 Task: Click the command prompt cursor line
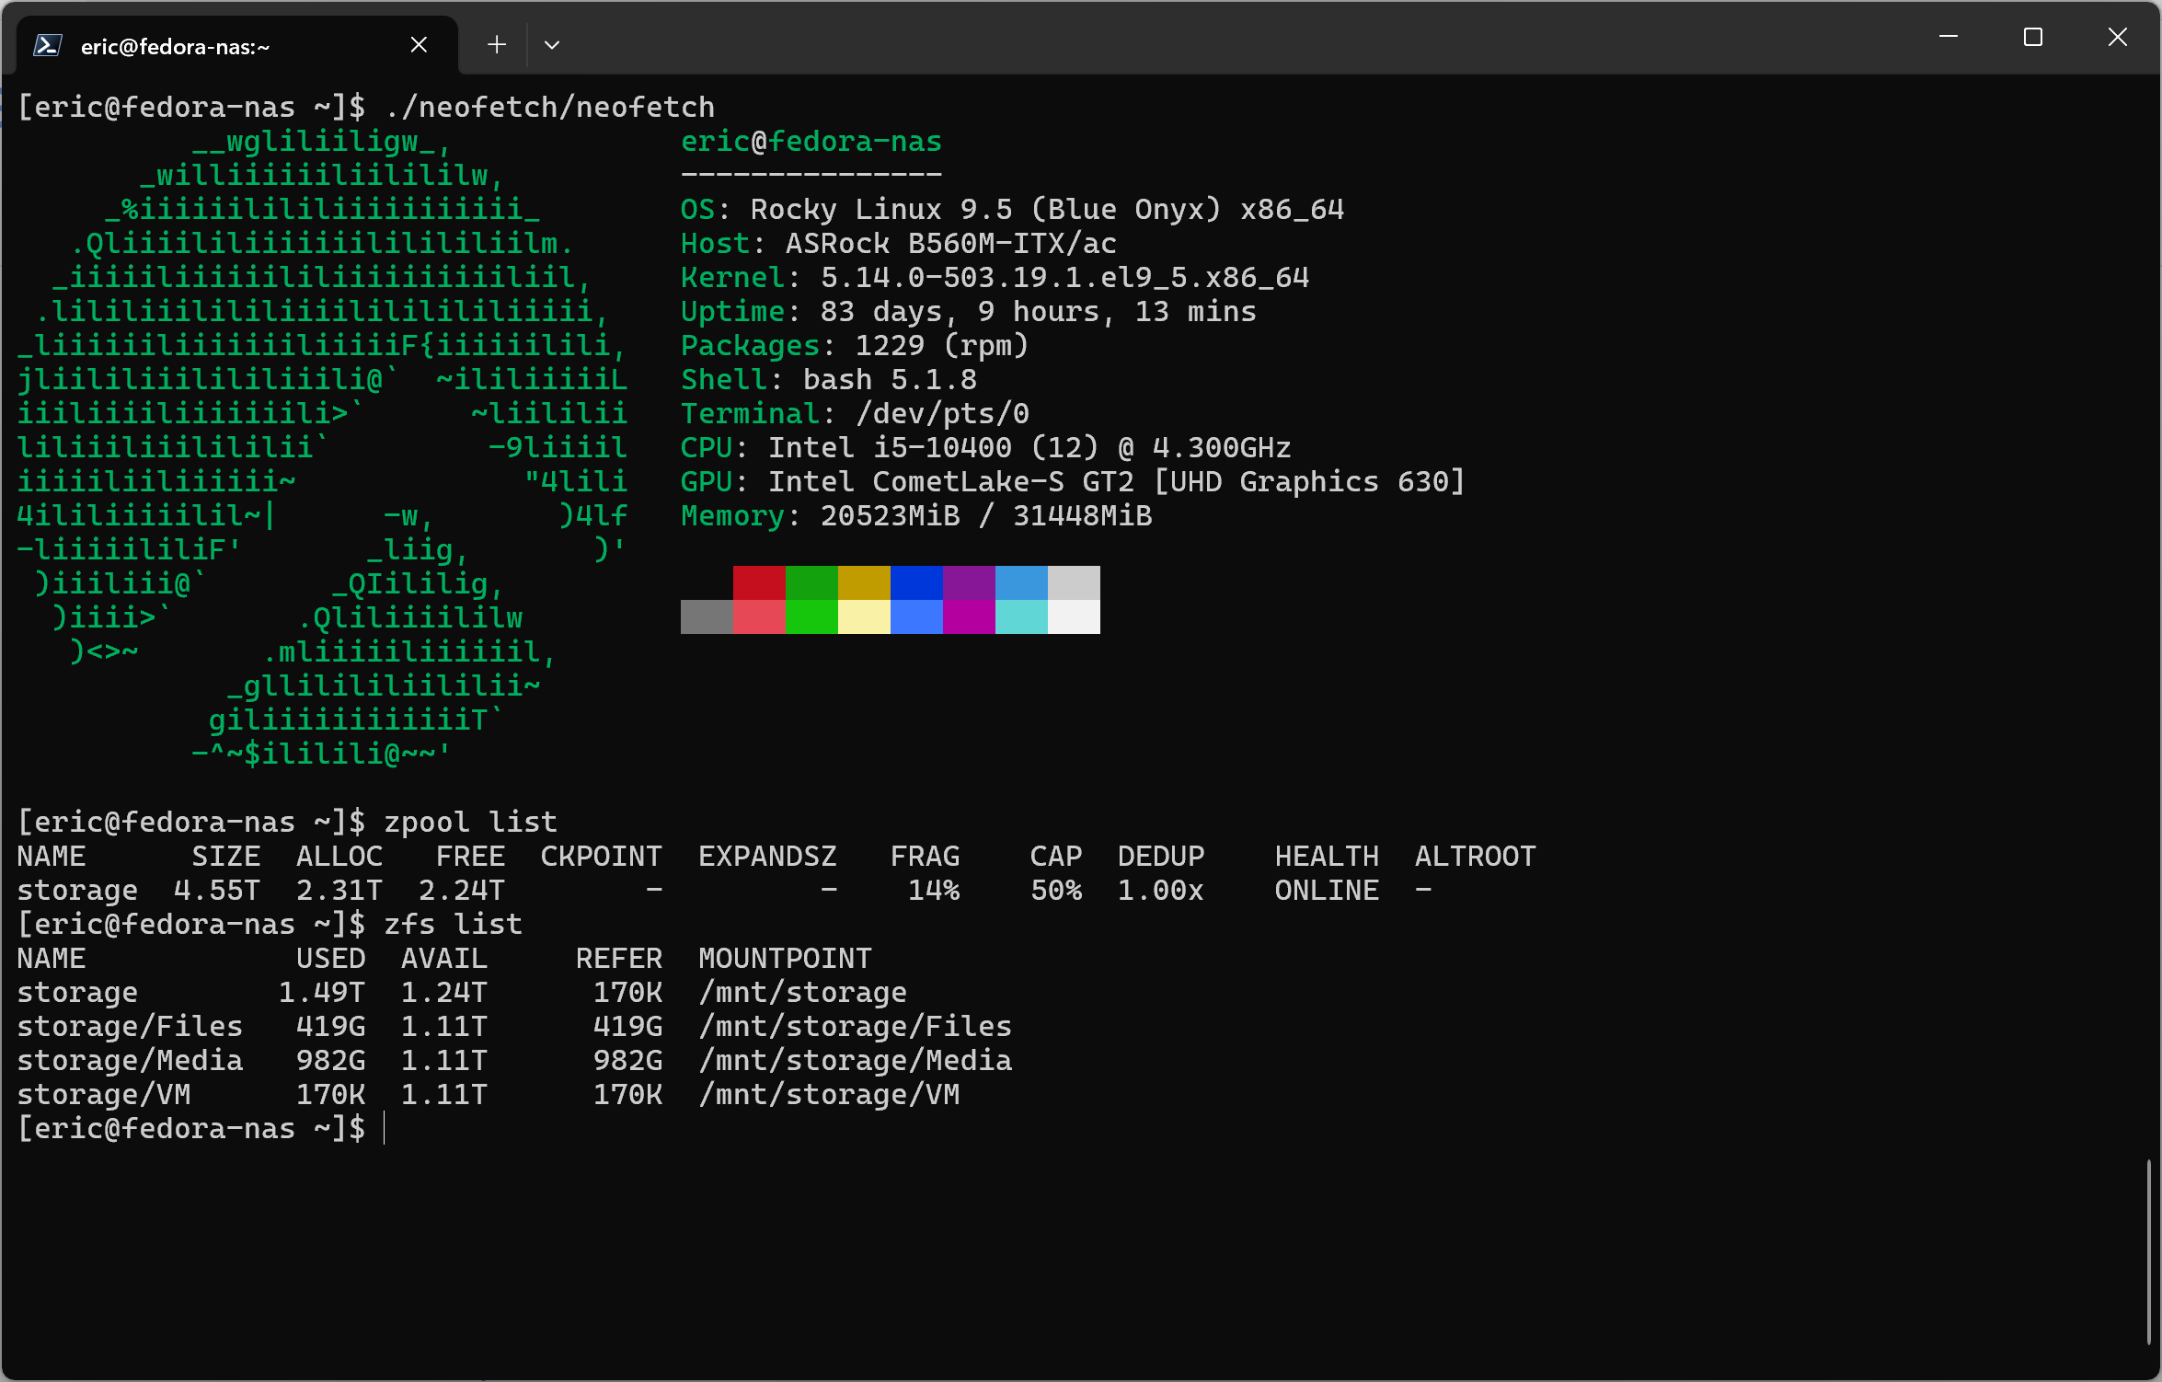(201, 1128)
